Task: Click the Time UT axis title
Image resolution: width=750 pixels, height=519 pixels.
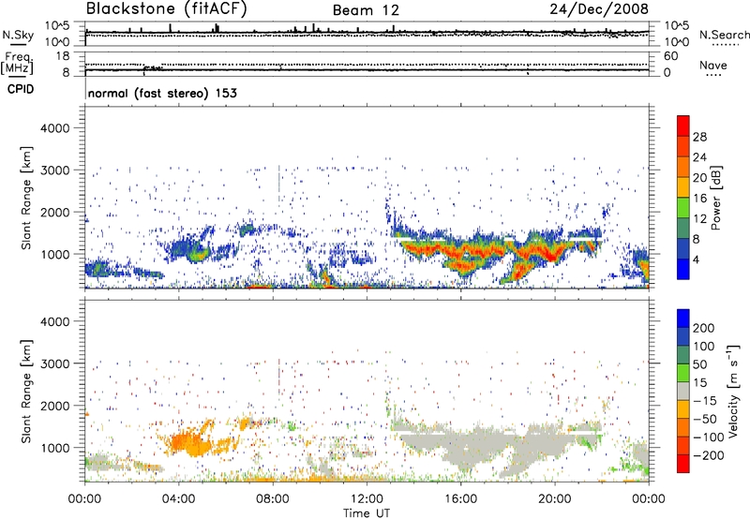Action: tap(367, 513)
